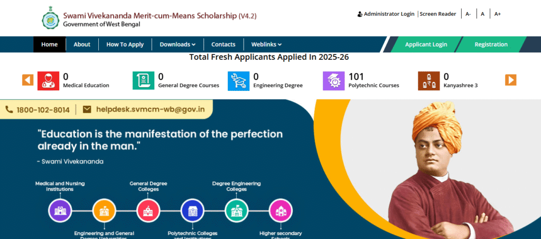Screen dimensions: 541x239
Task: Click the Registration button
Action: 491,44
